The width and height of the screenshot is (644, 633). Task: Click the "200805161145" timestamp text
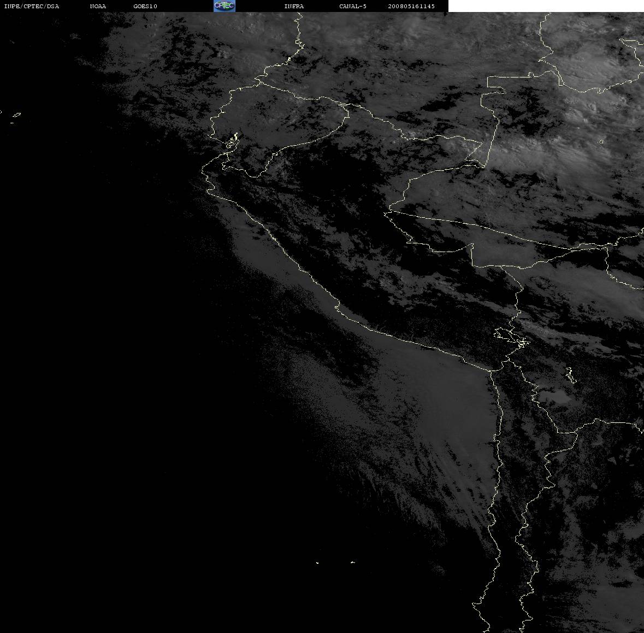411,6
